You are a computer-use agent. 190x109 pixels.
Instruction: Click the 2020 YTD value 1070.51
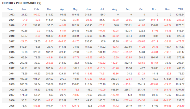tap(180, 25)
